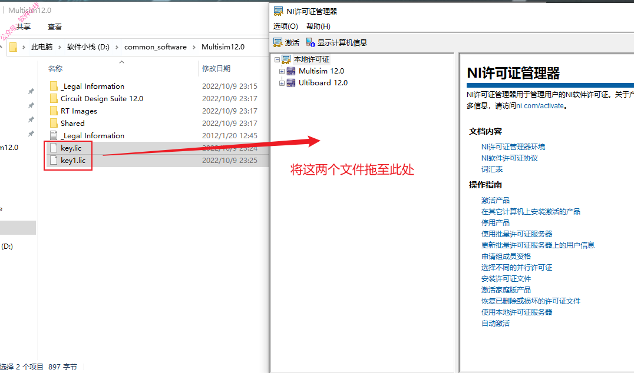Open the 停用产品 link

click(496, 223)
